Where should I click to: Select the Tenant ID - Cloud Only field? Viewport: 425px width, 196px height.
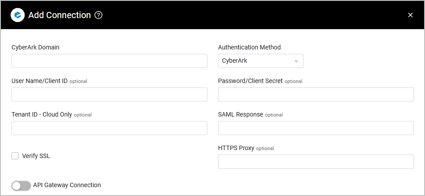pyautogui.click(x=109, y=128)
